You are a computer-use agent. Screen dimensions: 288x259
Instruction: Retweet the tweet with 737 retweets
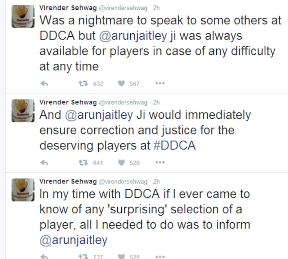pos(83,256)
